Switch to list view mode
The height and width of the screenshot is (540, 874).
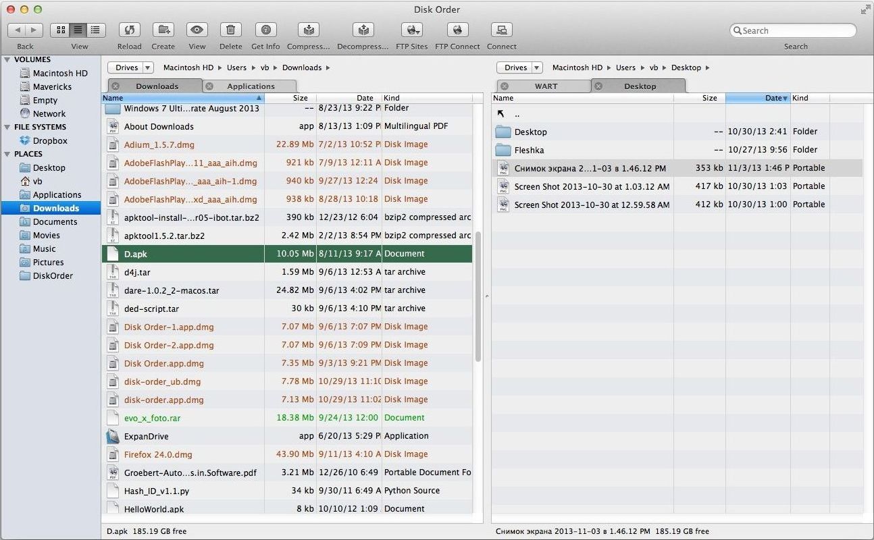coord(78,30)
